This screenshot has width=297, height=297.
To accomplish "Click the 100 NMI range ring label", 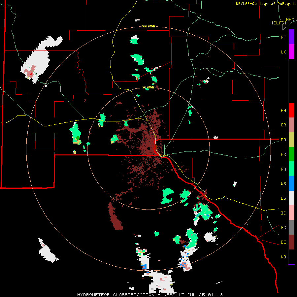I will tap(148, 26).
